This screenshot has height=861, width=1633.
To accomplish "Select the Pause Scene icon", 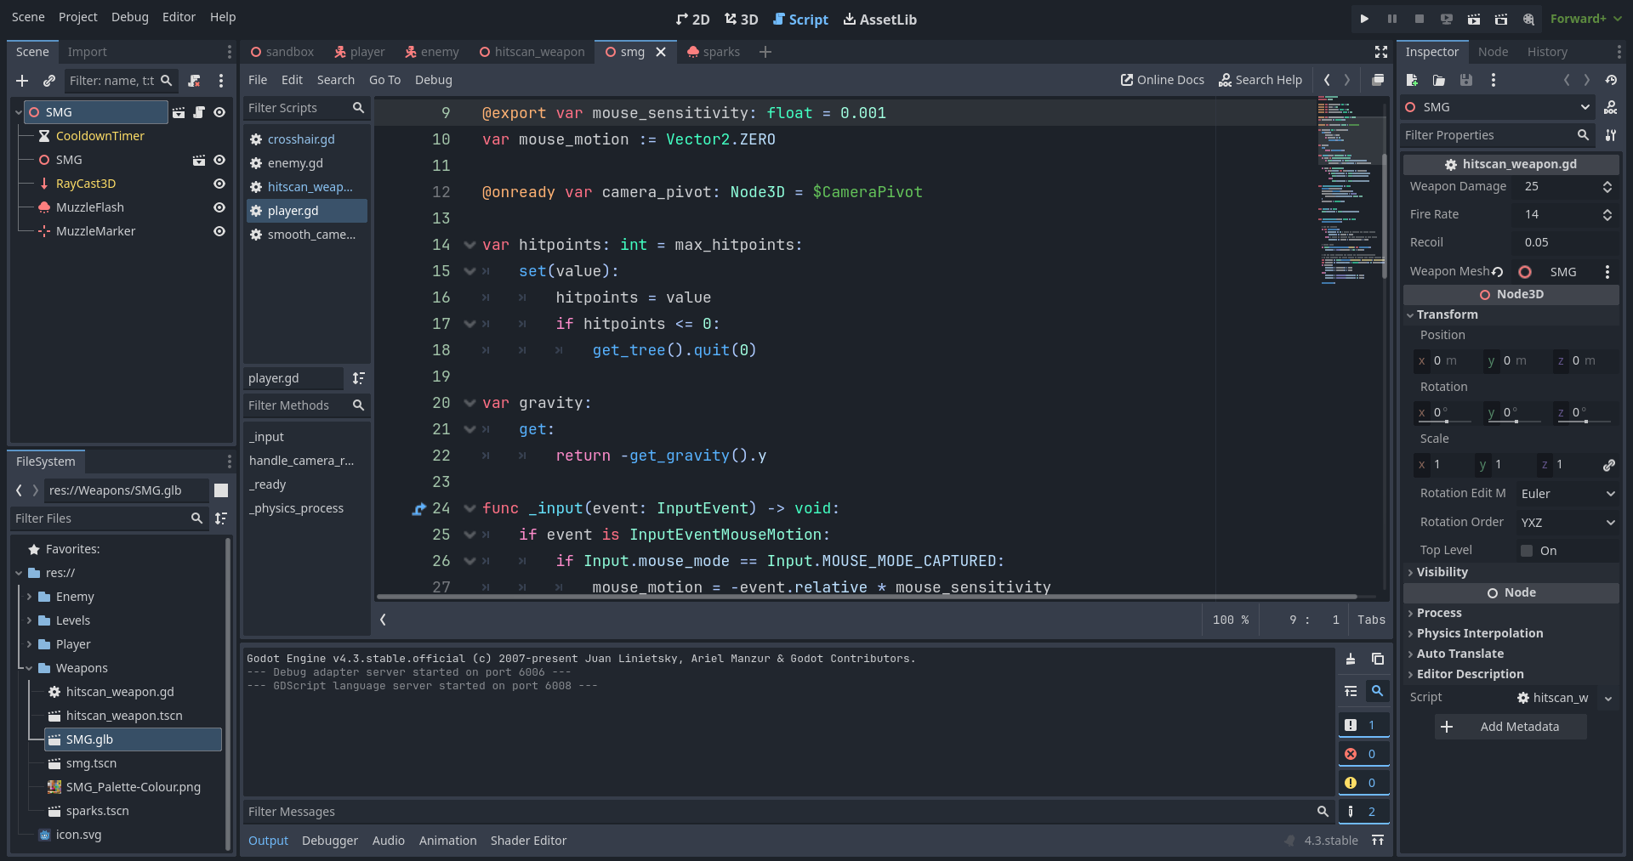I will click(x=1391, y=19).
